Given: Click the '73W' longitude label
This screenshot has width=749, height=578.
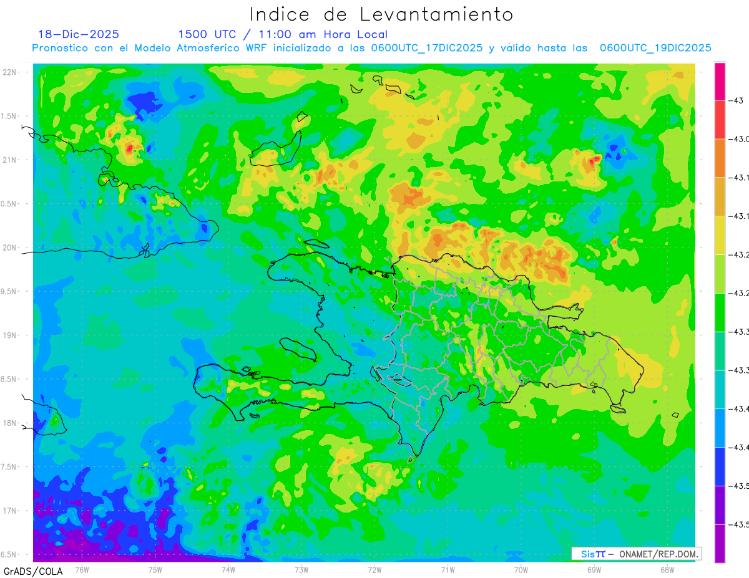Looking at the screenshot, I should point(301,569).
